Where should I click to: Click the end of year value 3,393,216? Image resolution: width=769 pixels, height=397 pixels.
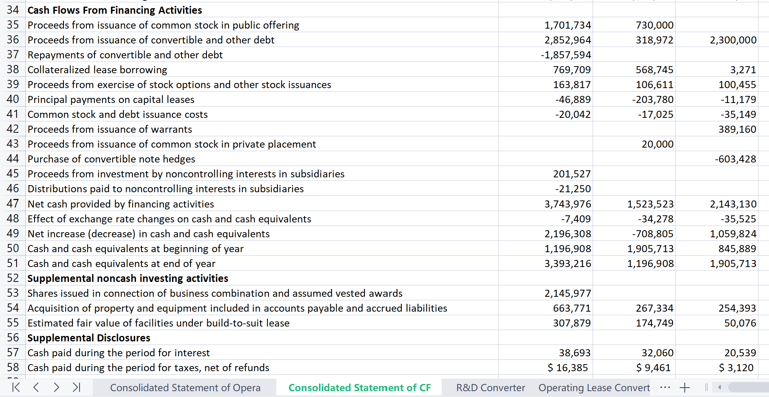pos(568,263)
